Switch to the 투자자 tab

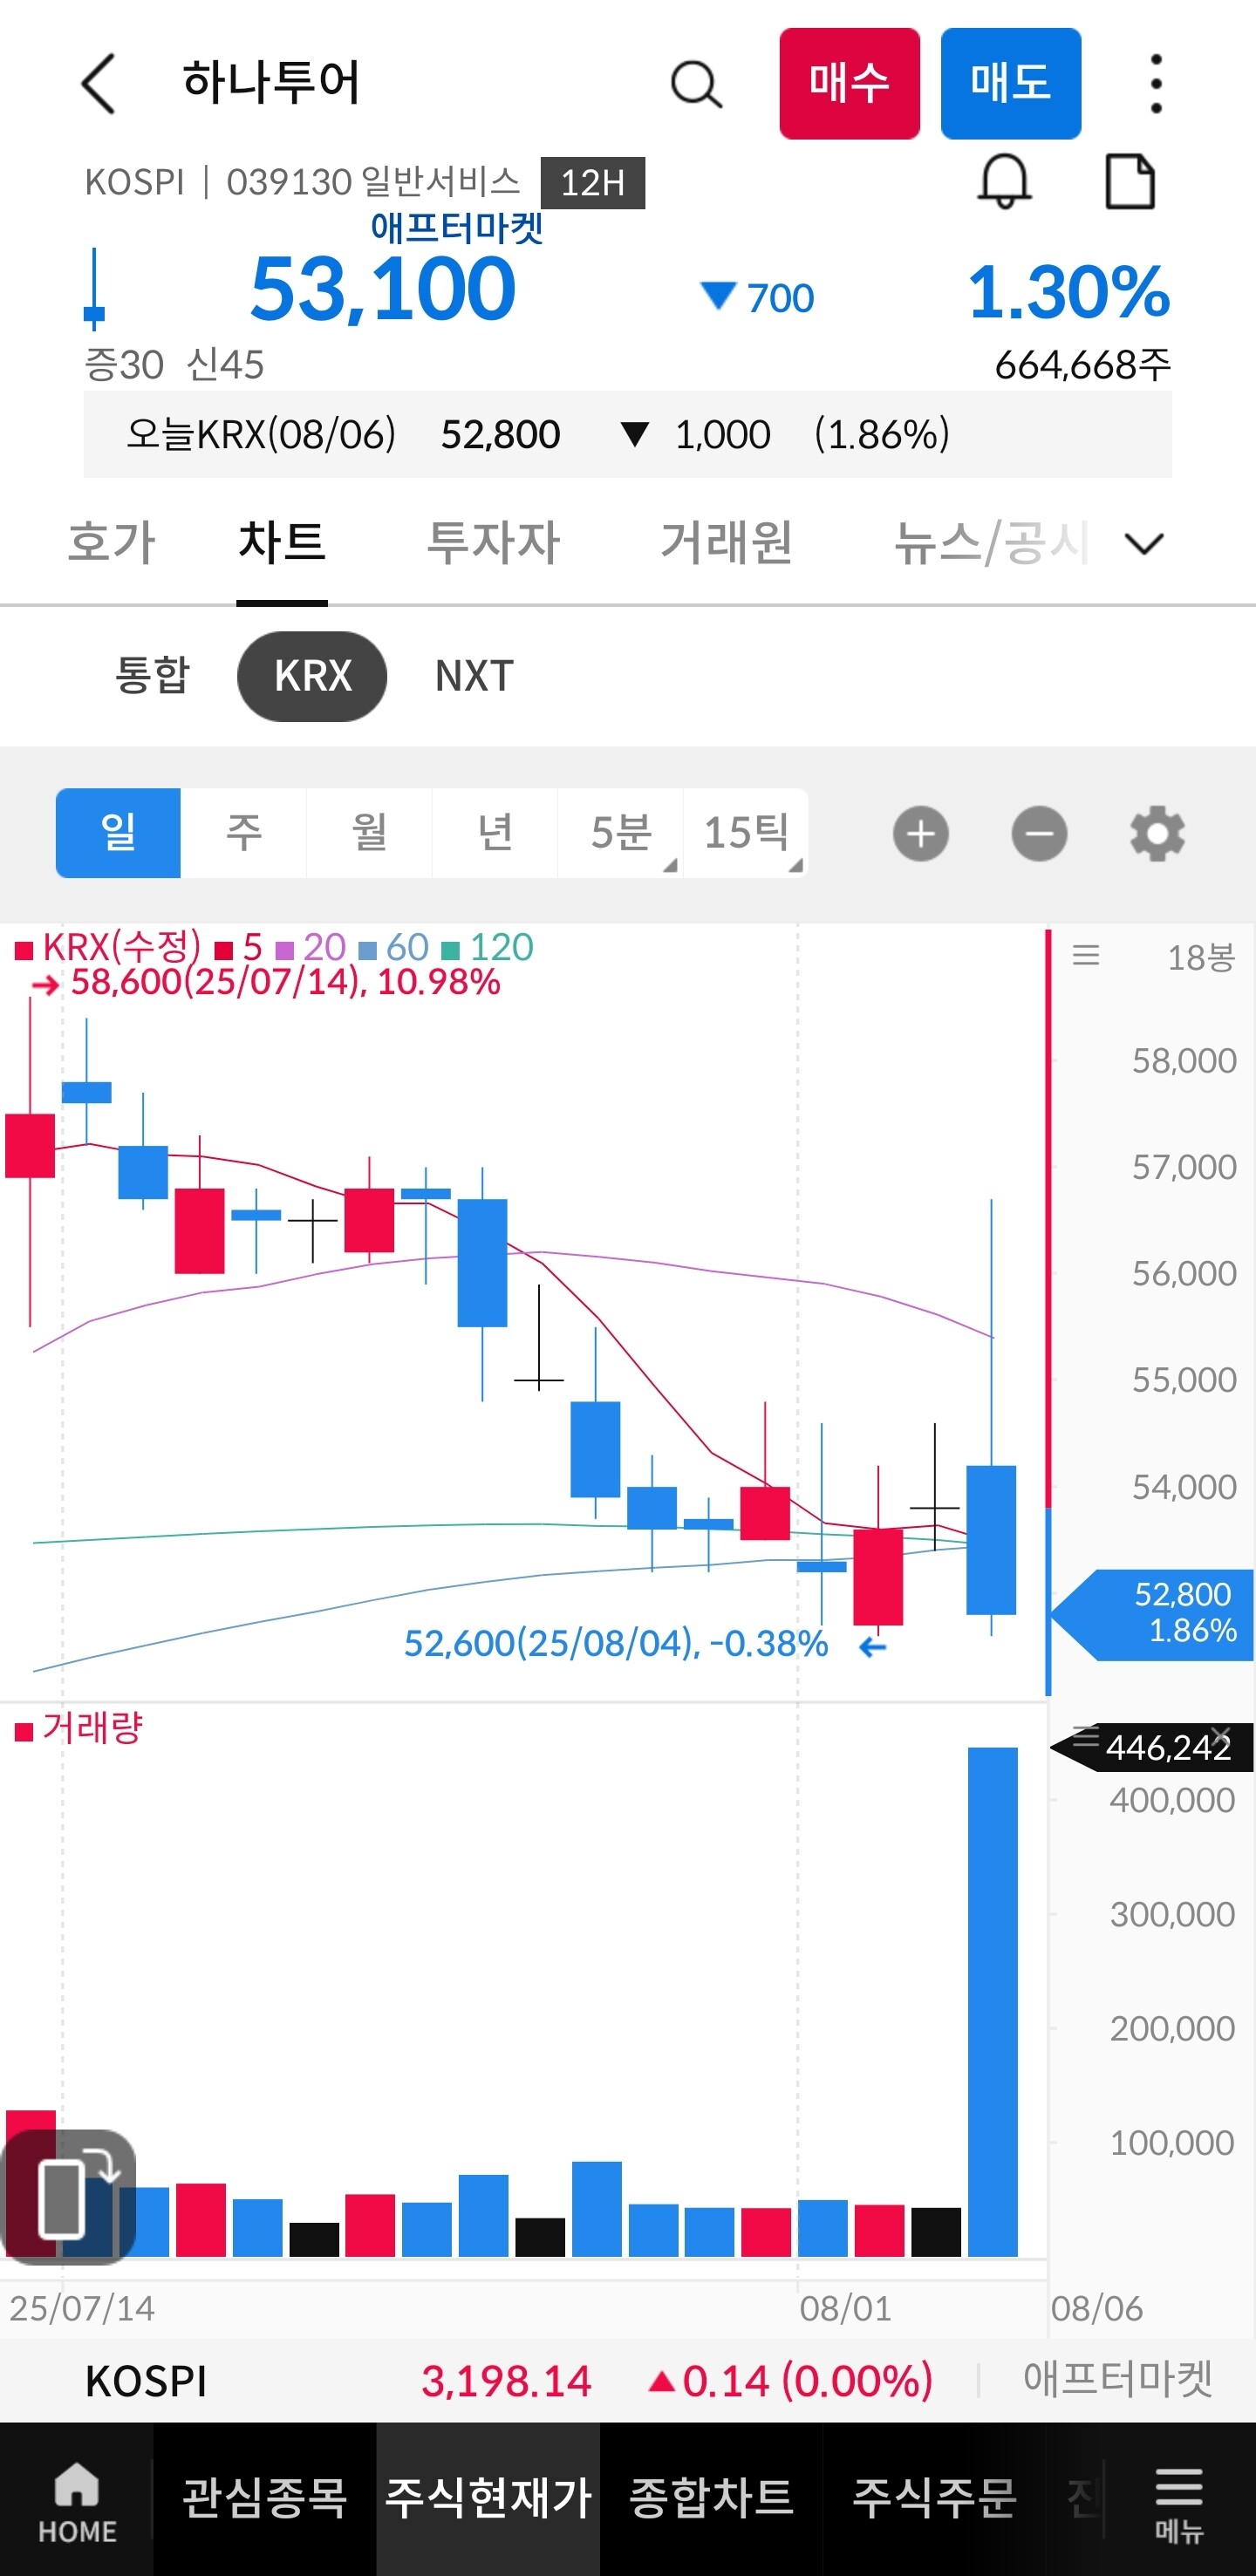click(493, 542)
